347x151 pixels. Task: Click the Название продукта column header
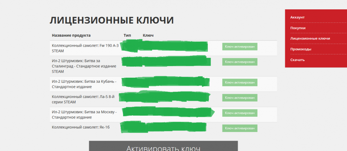[71, 35]
